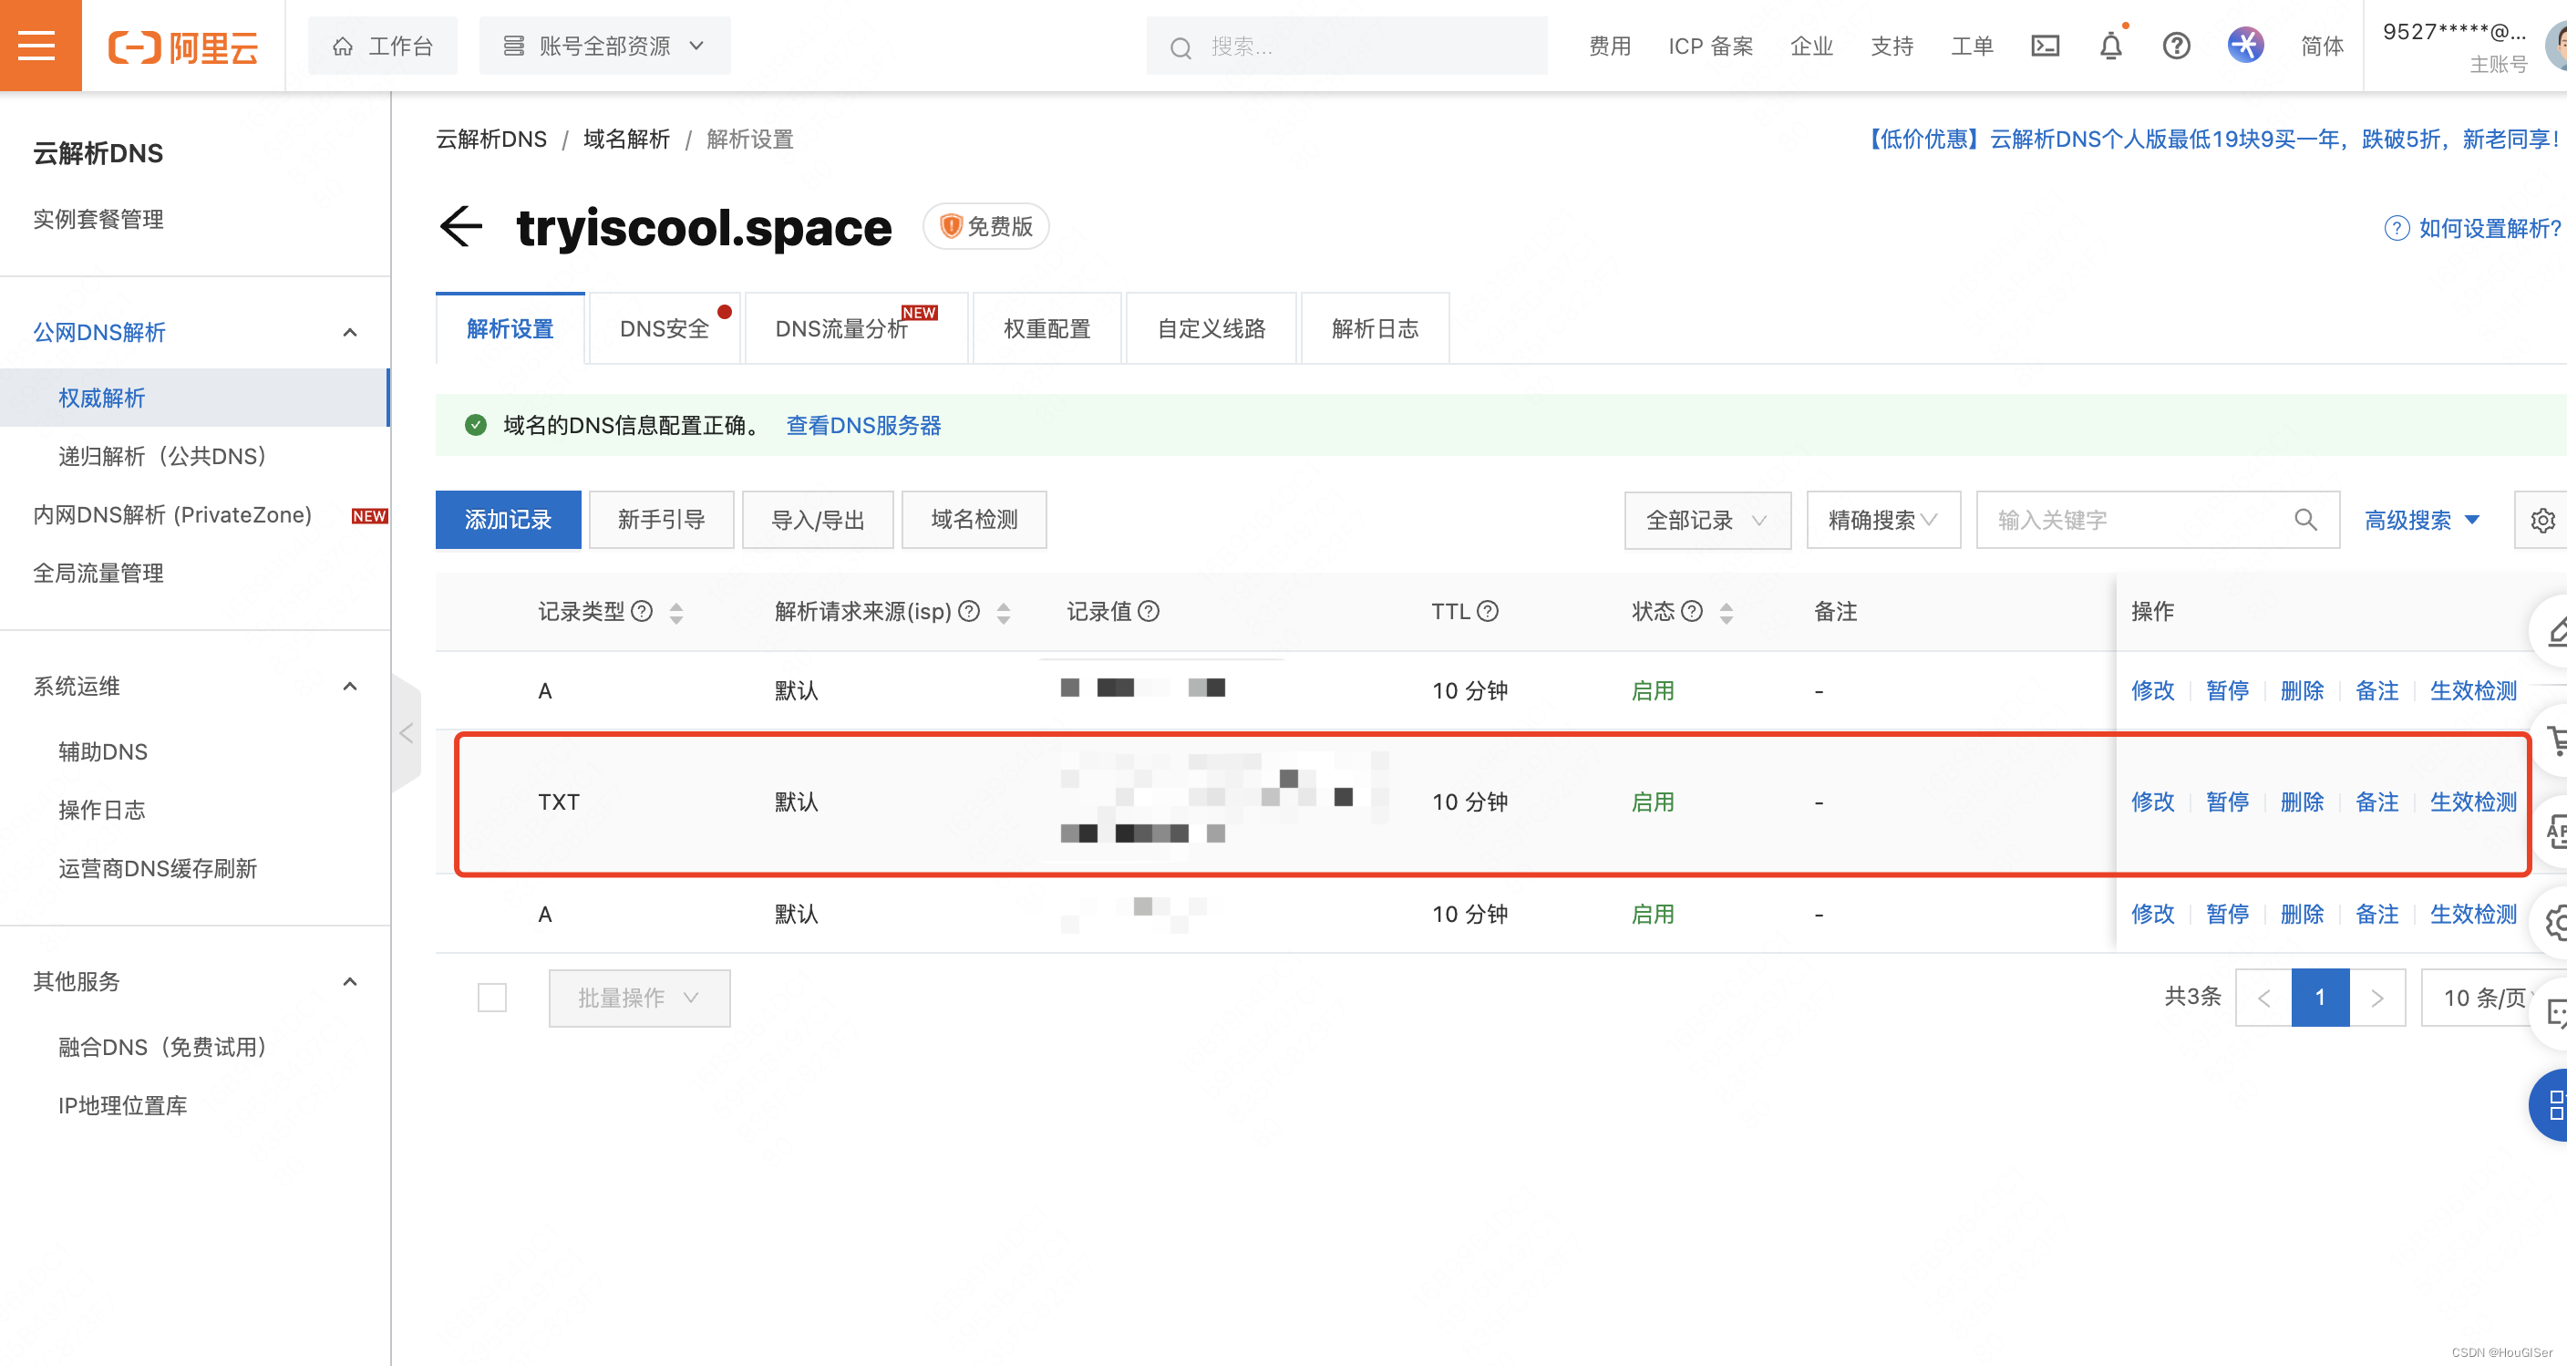Tick the select-all checkbox below table
Viewport: 2567px width, 1366px height.
[x=491, y=997]
